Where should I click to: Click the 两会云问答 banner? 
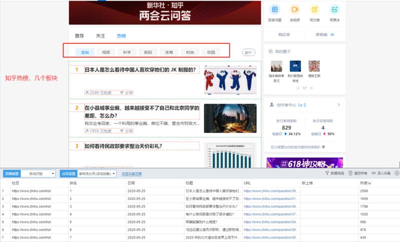(x=165, y=12)
